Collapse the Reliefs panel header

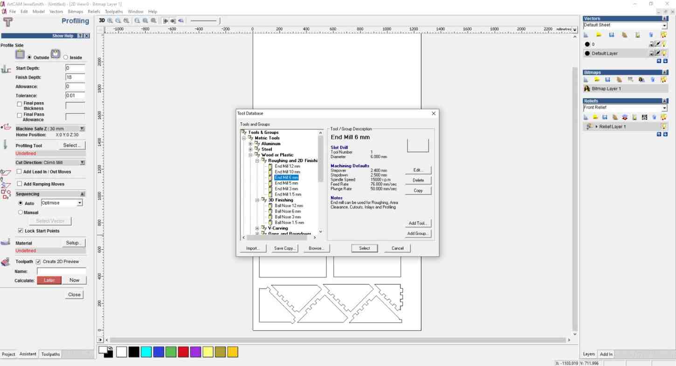(x=665, y=101)
